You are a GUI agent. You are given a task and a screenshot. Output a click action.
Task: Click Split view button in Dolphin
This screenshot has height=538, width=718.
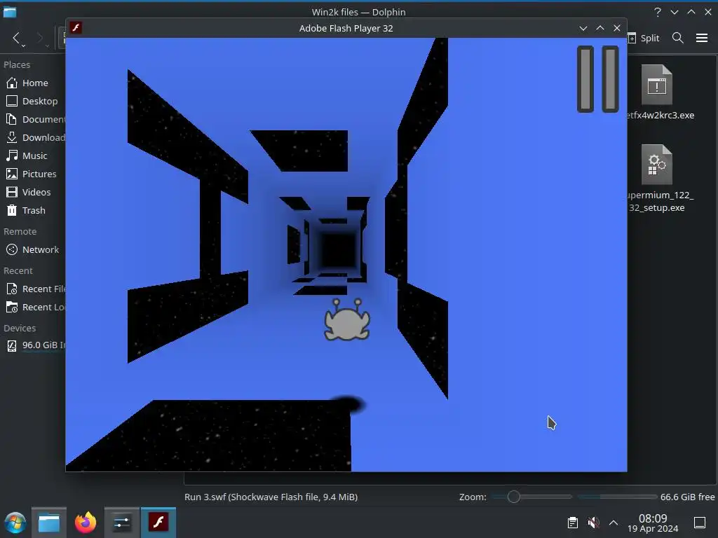point(643,38)
